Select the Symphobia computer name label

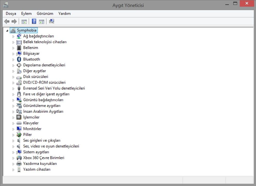tap(27, 30)
